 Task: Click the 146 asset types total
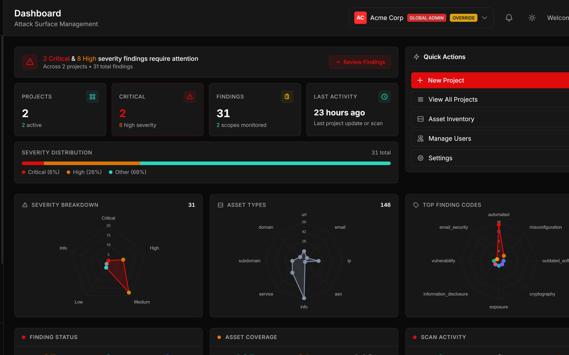[x=385, y=205]
